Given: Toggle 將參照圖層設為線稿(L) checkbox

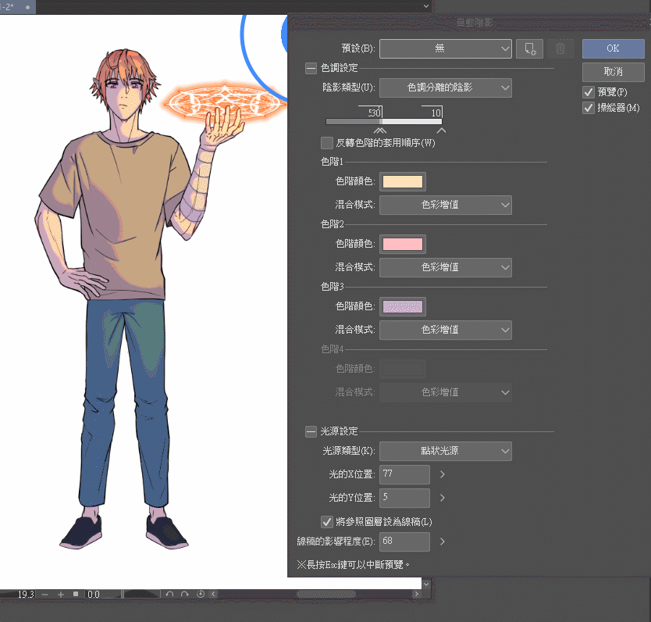Looking at the screenshot, I should pos(327,522).
